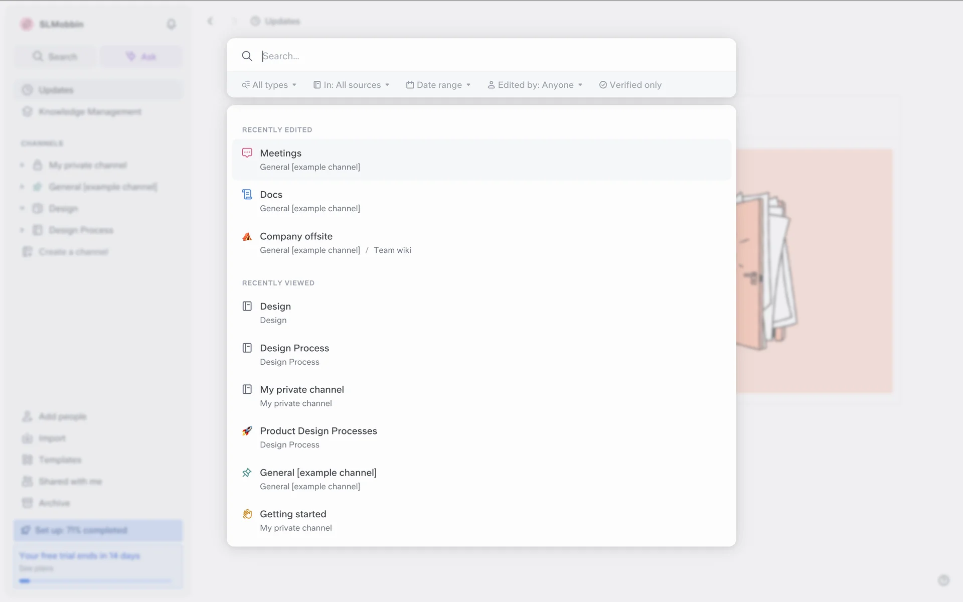Image resolution: width=963 pixels, height=602 pixels.
Task: Click the notification bell icon
Action: (x=171, y=24)
